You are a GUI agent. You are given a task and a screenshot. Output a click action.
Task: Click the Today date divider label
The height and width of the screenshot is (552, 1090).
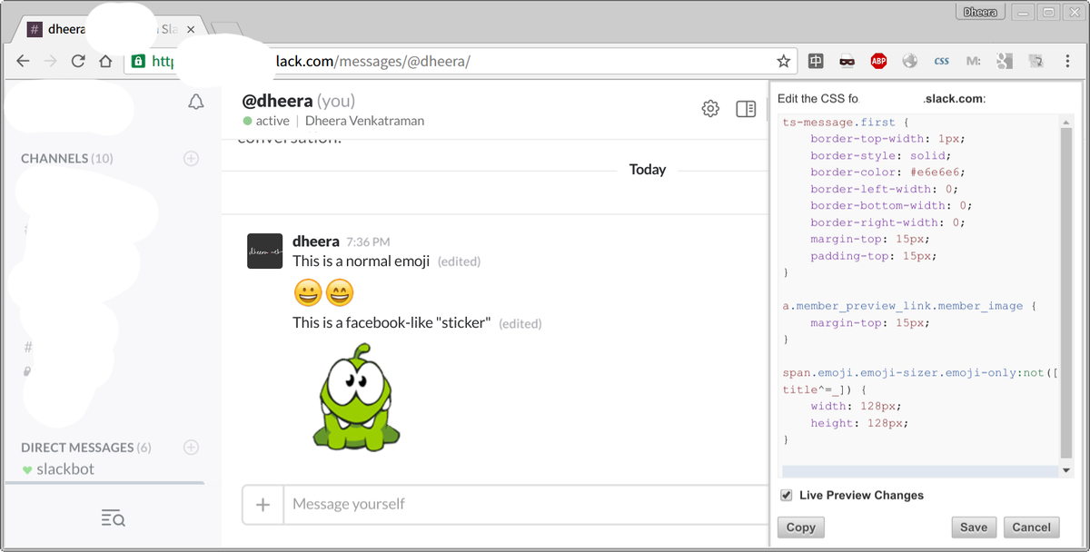click(648, 170)
